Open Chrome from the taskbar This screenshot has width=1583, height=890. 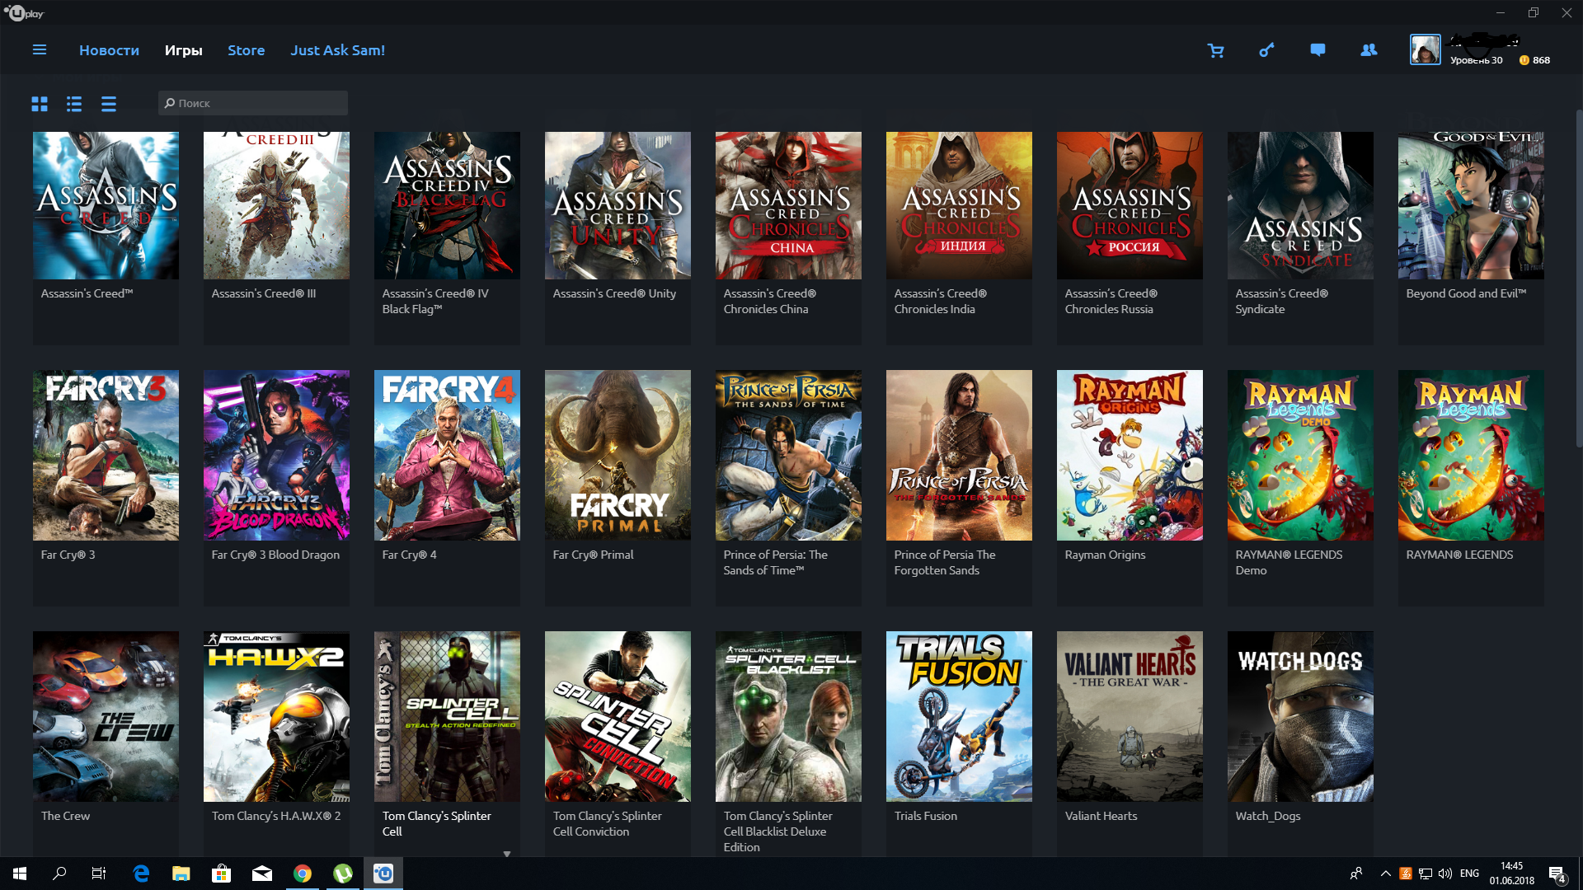[303, 874]
